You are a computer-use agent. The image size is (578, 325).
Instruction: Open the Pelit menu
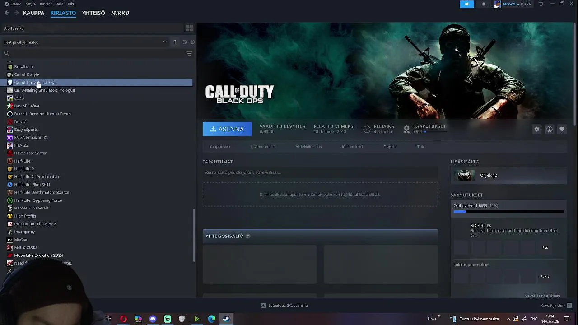[x=59, y=4]
